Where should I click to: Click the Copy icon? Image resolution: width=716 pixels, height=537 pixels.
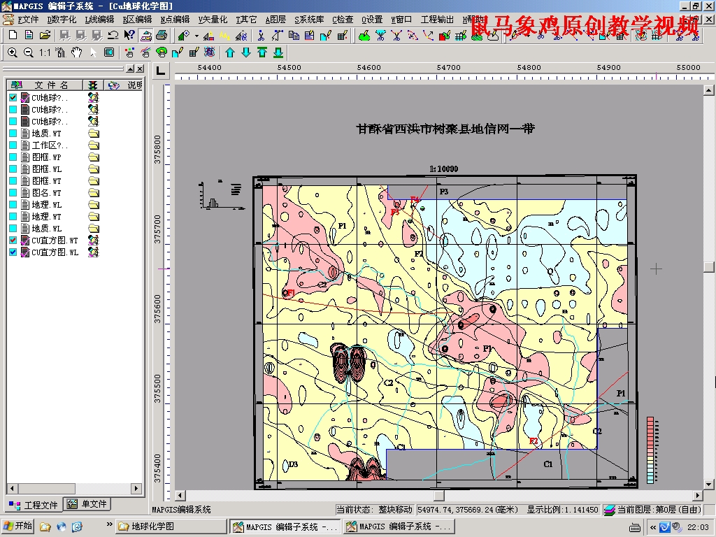294,35
